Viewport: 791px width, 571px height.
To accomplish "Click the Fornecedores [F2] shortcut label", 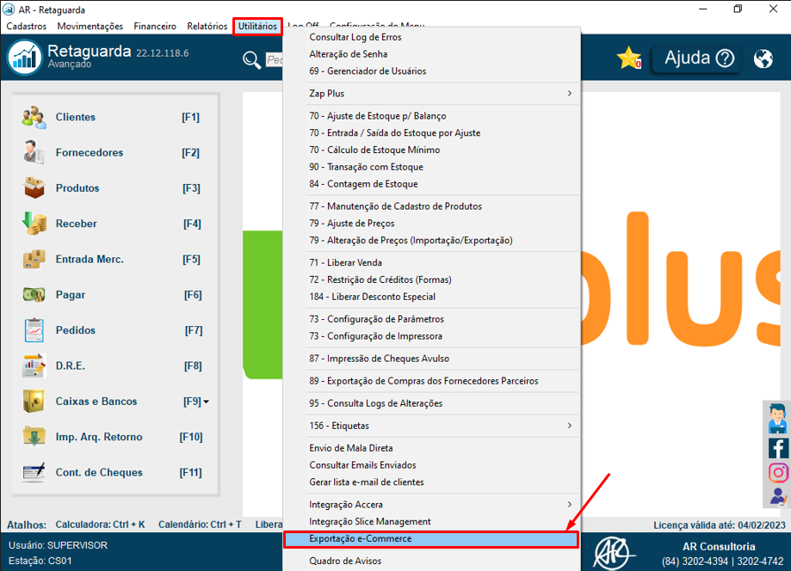I will point(191,153).
